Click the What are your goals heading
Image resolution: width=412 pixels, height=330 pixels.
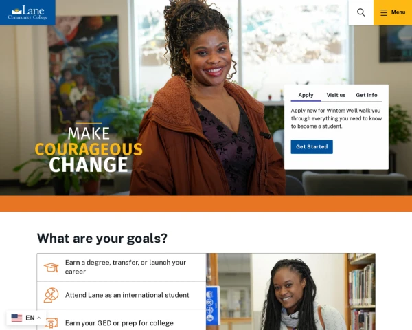[102, 238]
